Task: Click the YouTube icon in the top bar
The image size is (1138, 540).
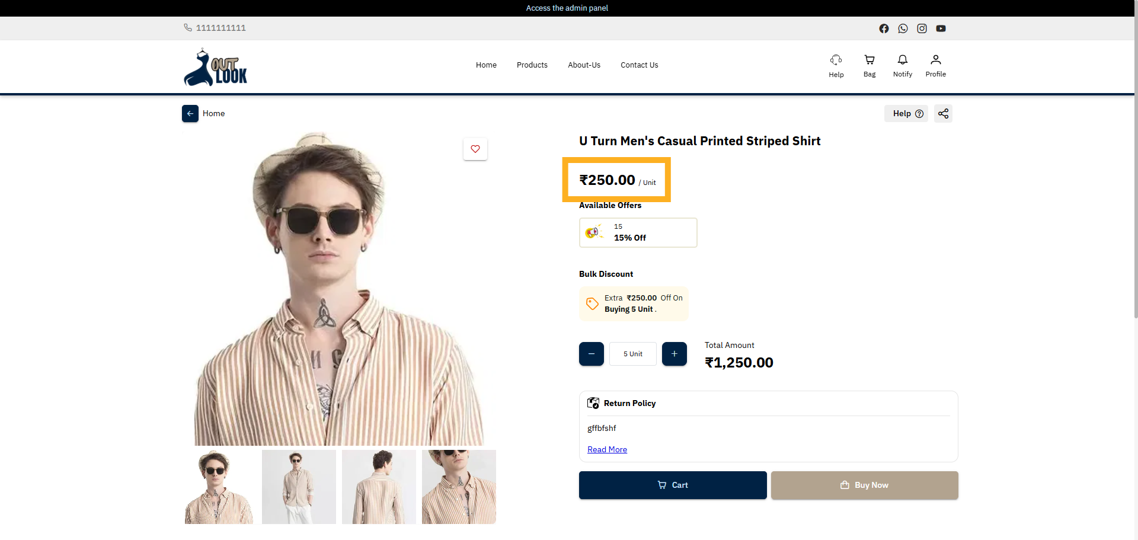Action: click(941, 28)
